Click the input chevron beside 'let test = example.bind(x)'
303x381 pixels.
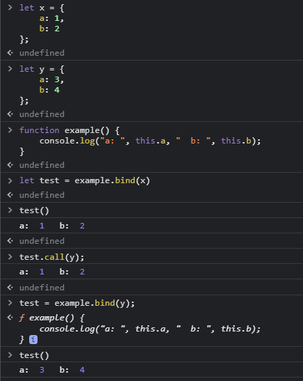pyautogui.click(x=10, y=180)
